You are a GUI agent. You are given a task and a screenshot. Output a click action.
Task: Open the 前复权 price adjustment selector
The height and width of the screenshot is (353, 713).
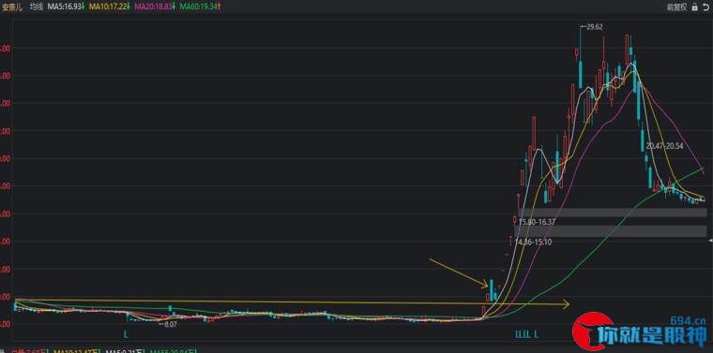[x=677, y=7]
